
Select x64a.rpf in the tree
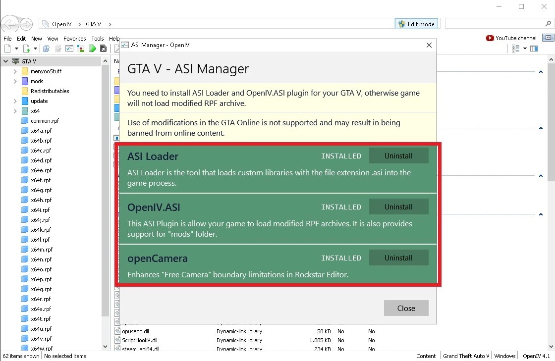41,130
